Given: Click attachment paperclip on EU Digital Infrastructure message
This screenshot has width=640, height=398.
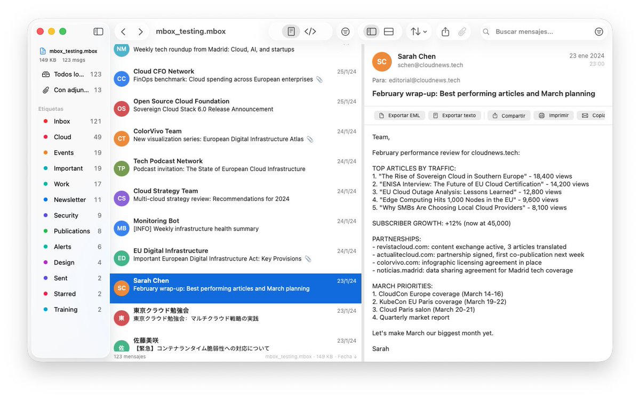Looking at the screenshot, I should coord(308,258).
